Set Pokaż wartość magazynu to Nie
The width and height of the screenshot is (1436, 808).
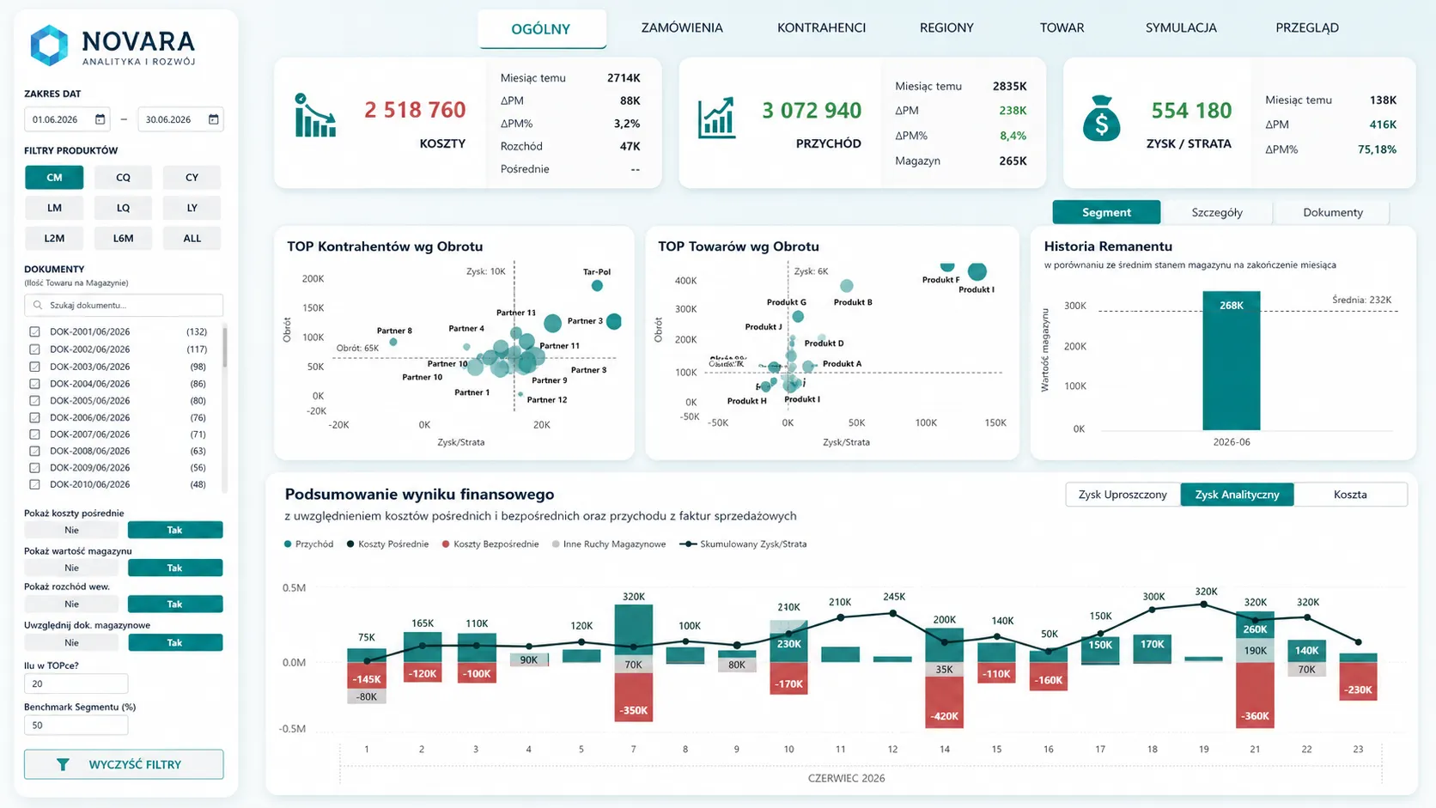tap(72, 568)
